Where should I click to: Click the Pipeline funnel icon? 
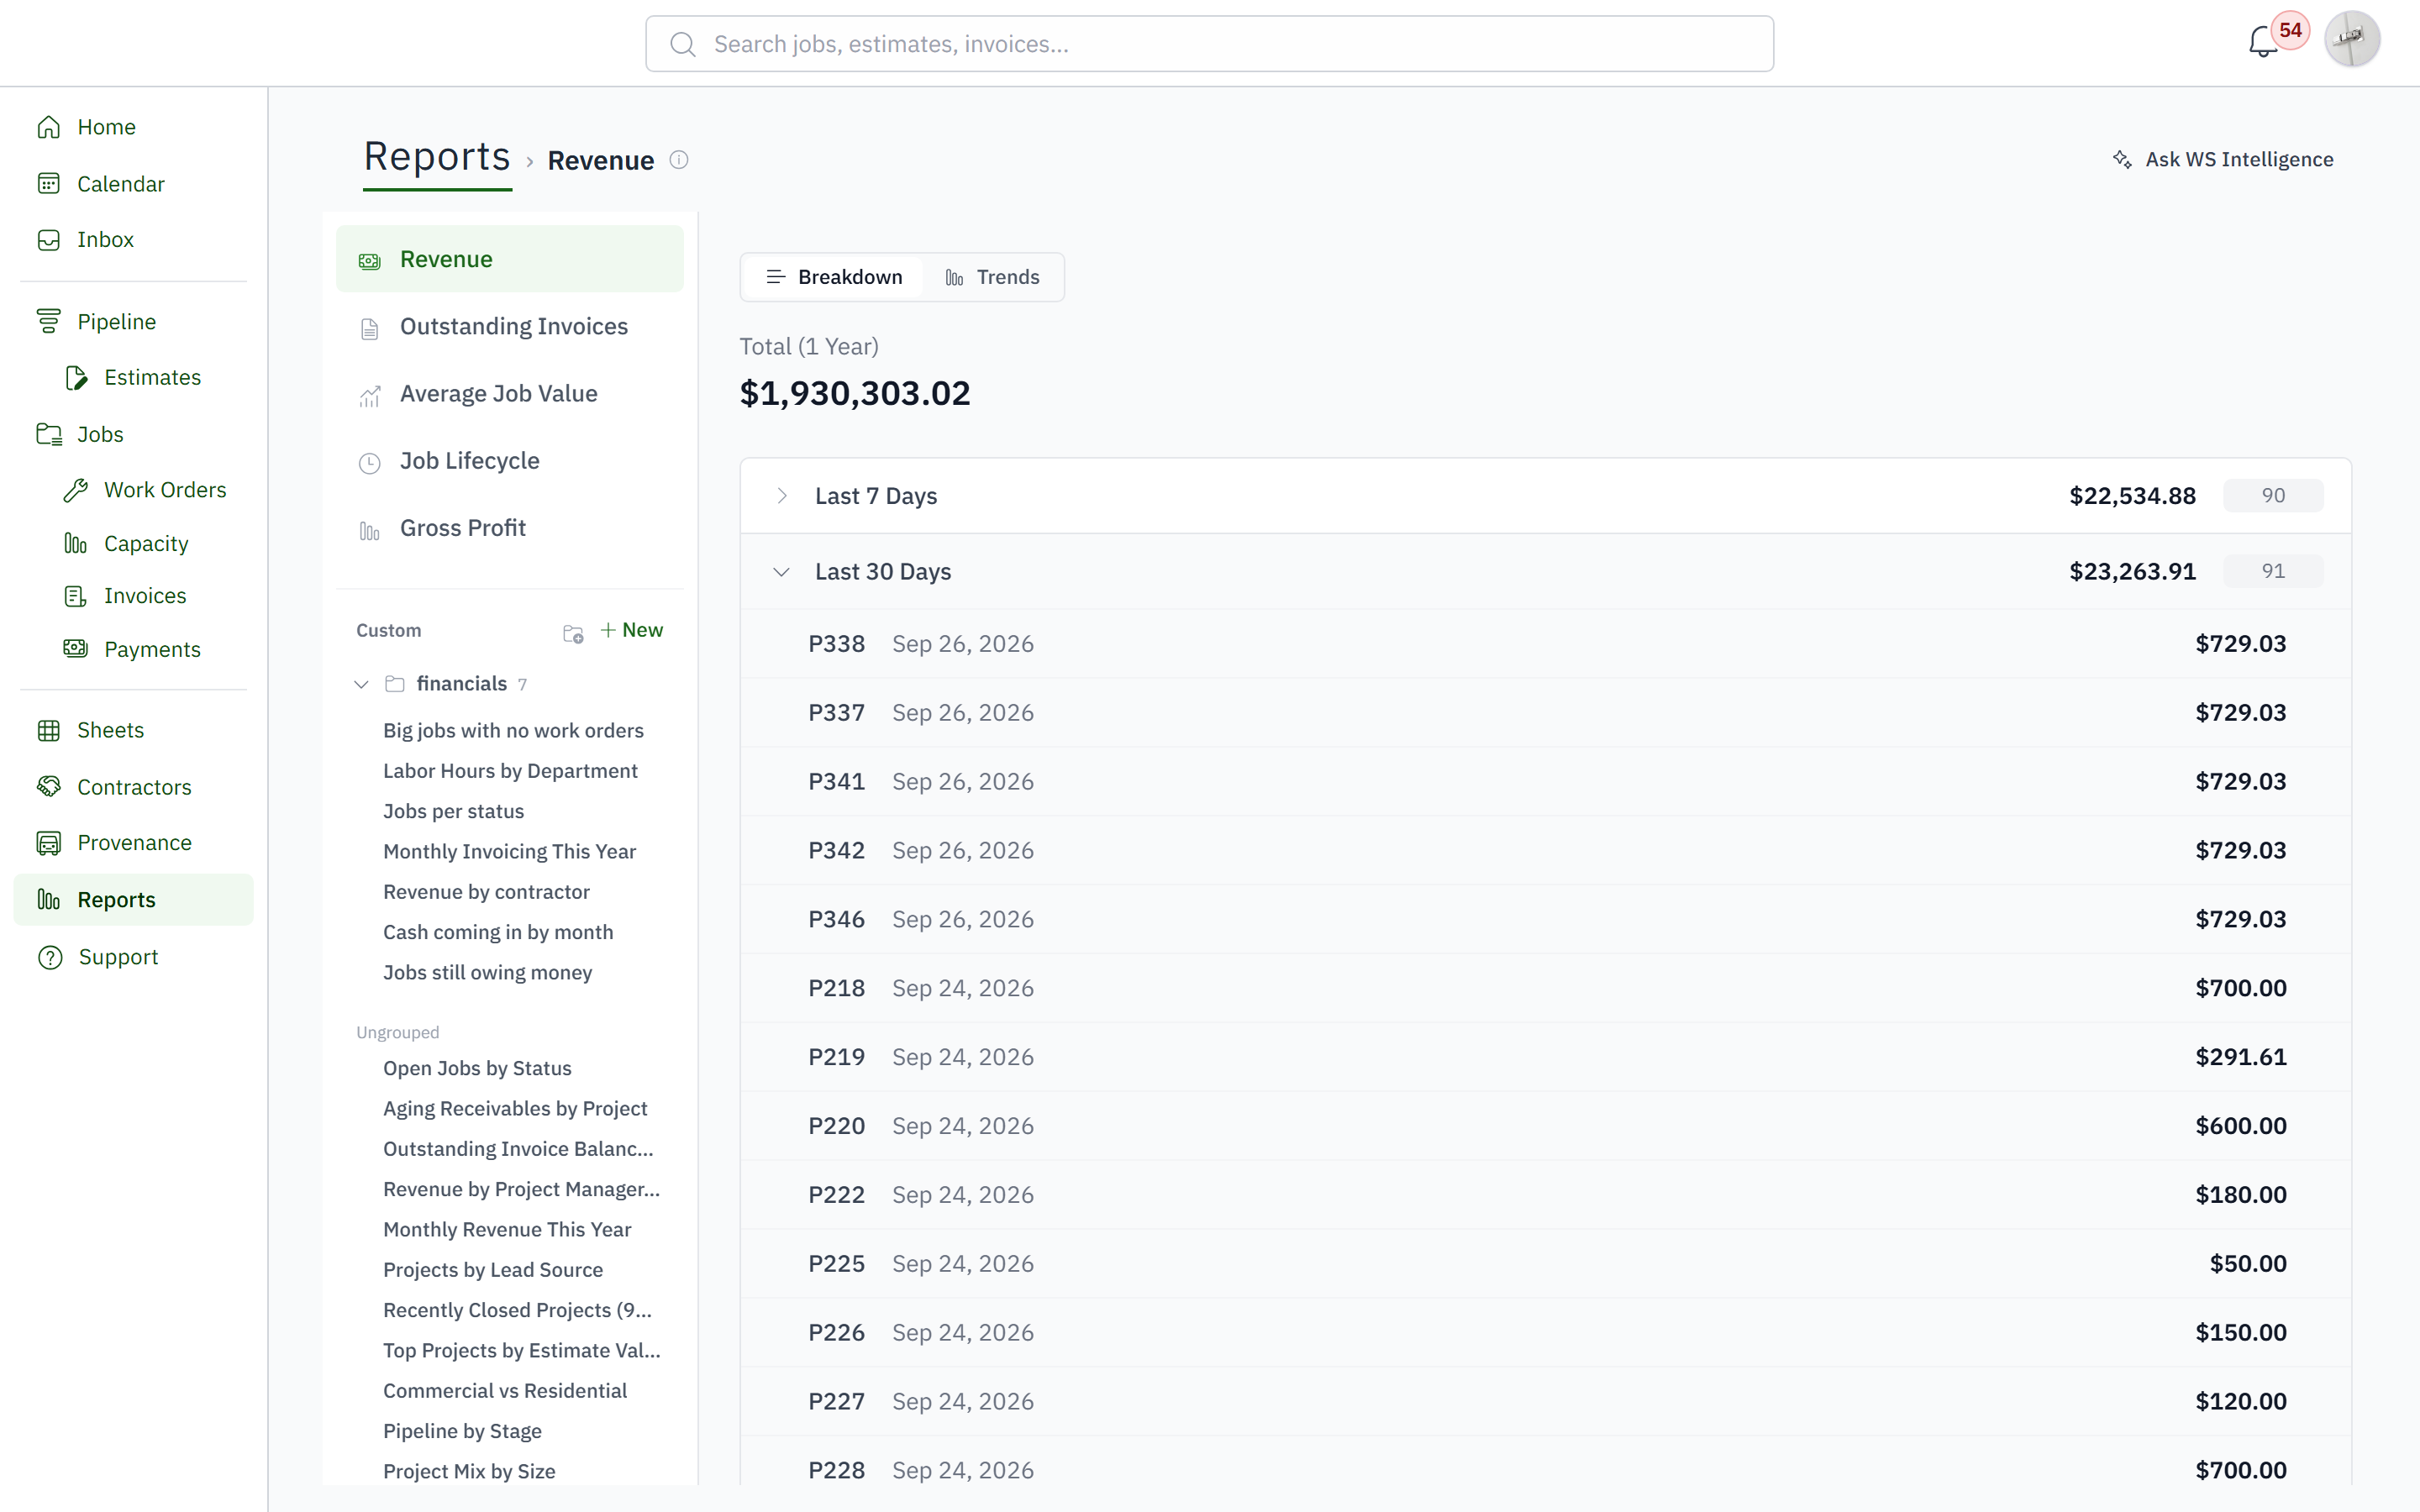pyautogui.click(x=49, y=322)
